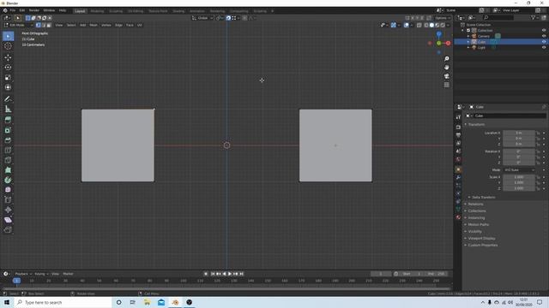This screenshot has height=308, width=549.
Task: Open the File menu
Action: (x=13, y=10)
